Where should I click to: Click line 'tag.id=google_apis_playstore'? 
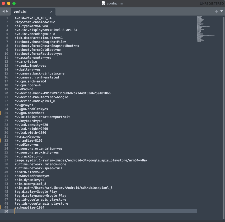[40, 200]
